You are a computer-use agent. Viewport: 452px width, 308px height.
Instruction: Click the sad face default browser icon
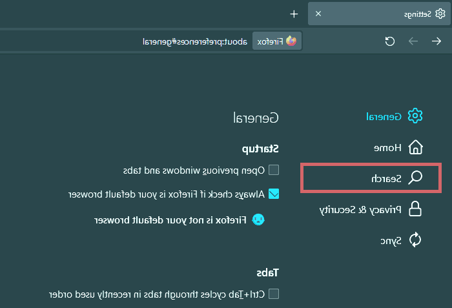(x=258, y=220)
